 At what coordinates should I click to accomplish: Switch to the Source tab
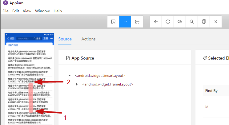(65, 39)
